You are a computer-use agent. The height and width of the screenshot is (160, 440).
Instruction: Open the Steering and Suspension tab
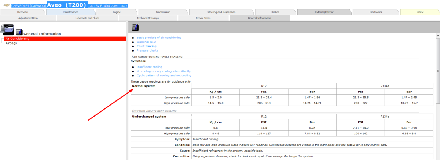[221, 12]
